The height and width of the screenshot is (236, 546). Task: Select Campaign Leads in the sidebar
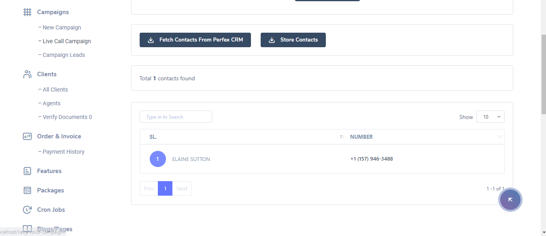tap(64, 54)
